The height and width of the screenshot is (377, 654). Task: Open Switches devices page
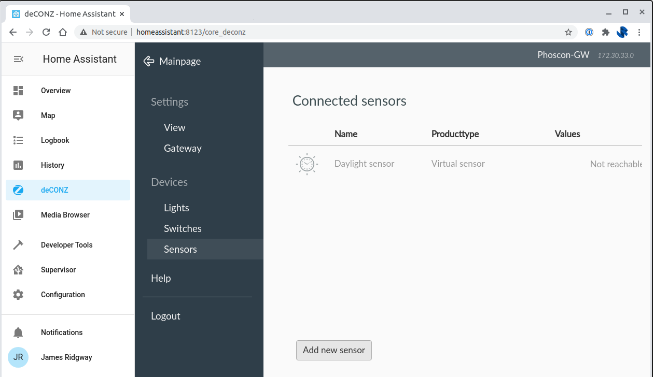tap(183, 228)
